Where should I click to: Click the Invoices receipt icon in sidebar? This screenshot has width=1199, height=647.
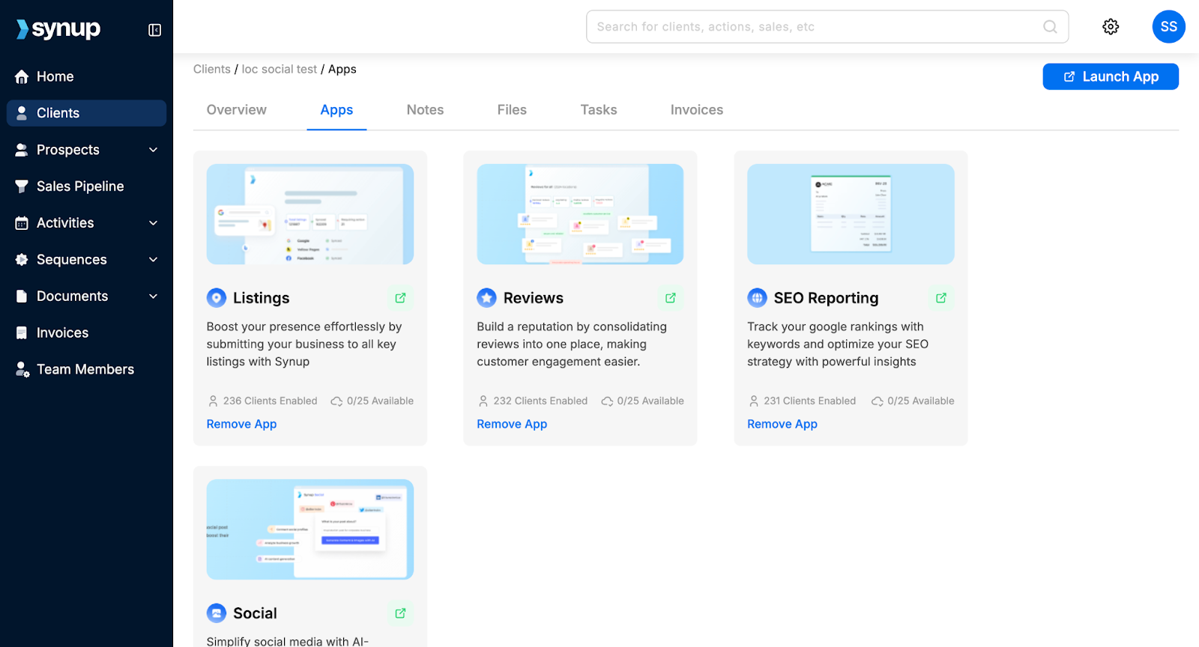coord(22,333)
